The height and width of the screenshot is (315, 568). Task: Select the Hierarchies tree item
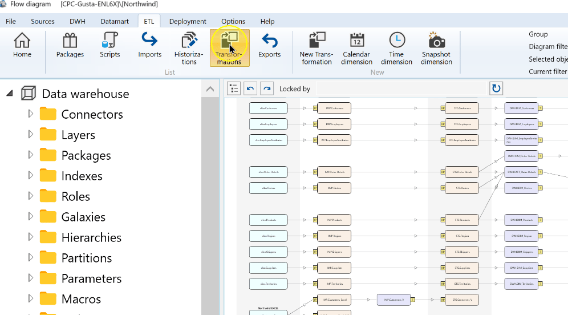91,237
